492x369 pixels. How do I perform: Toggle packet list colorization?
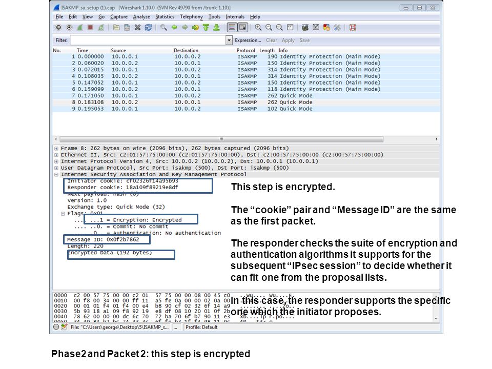click(232, 28)
